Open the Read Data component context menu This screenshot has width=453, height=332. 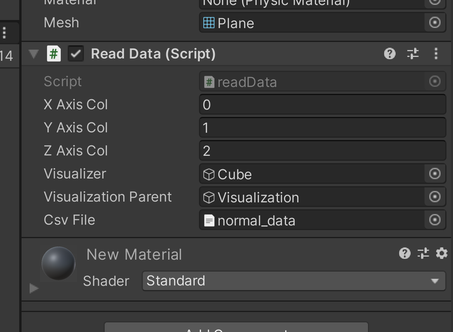coord(436,54)
